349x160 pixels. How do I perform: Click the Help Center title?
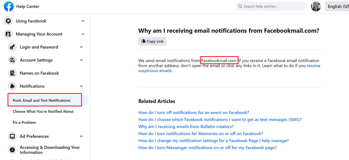[x=28, y=6]
